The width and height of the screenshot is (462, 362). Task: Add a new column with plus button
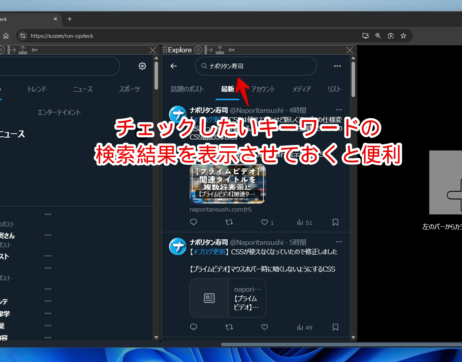pyautogui.click(x=445, y=183)
